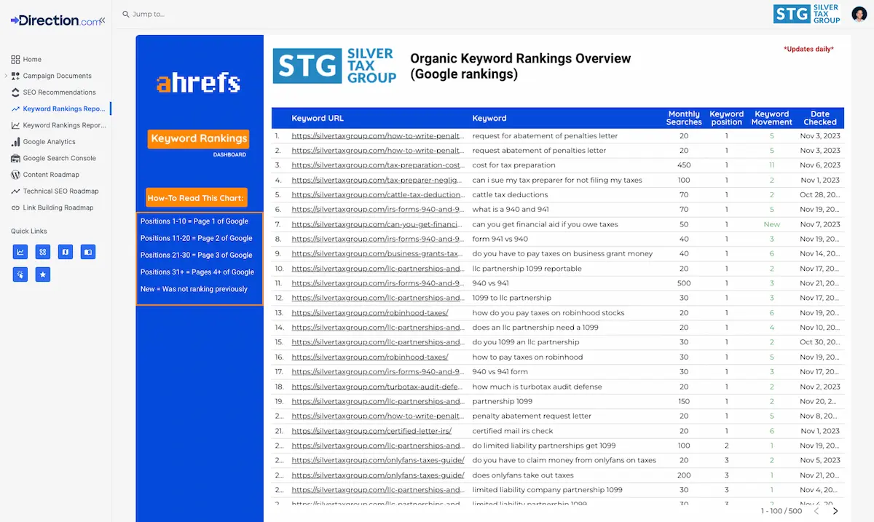The image size is (874, 522).
Task: Select the star icon in Quick Links
Action: point(43,274)
